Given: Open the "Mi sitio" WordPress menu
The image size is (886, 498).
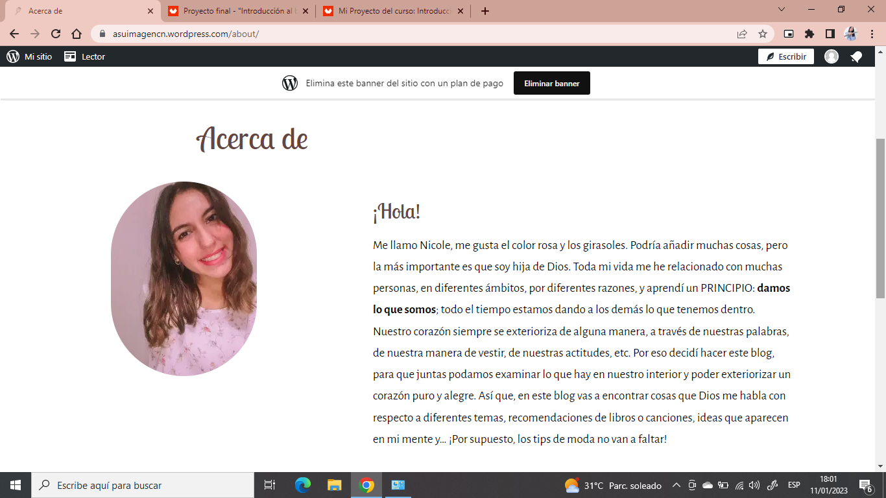Looking at the screenshot, I should (x=29, y=56).
